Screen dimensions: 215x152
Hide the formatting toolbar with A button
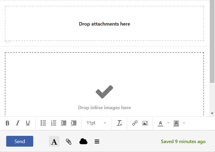pyautogui.click(x=54, y=142)
